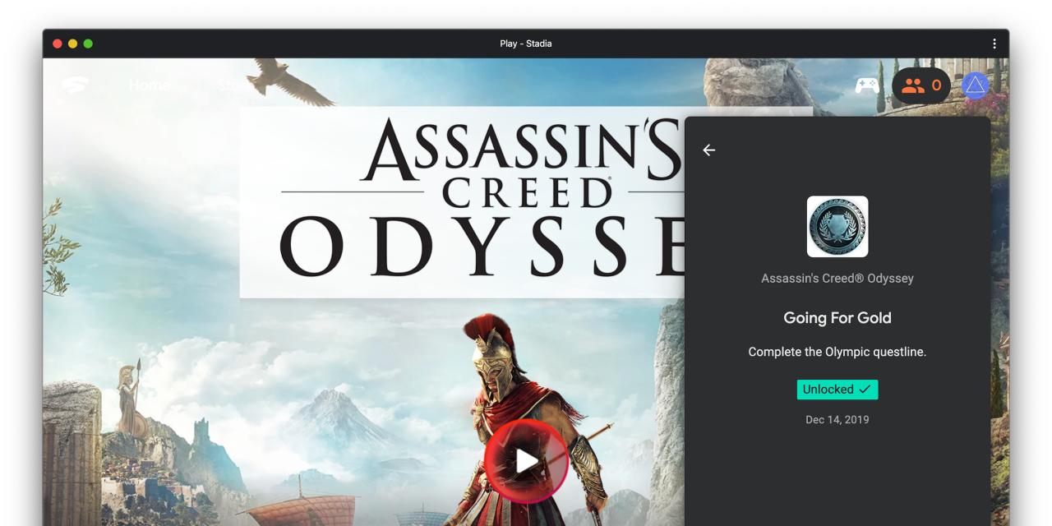The width and height of the screenshot is (1052, 526).
Task: Click the laurel wreath achievement badge
Action: click(837, 226)
